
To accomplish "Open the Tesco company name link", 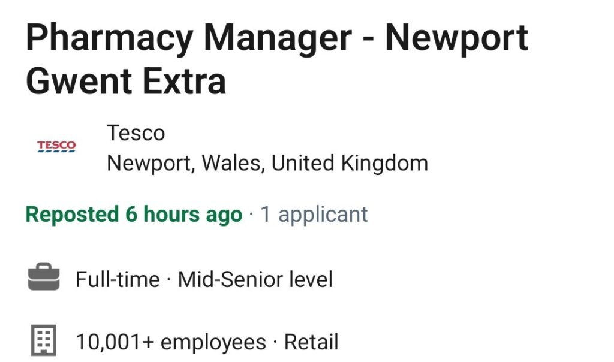I will pyautogui.click(x=136, y=133).
